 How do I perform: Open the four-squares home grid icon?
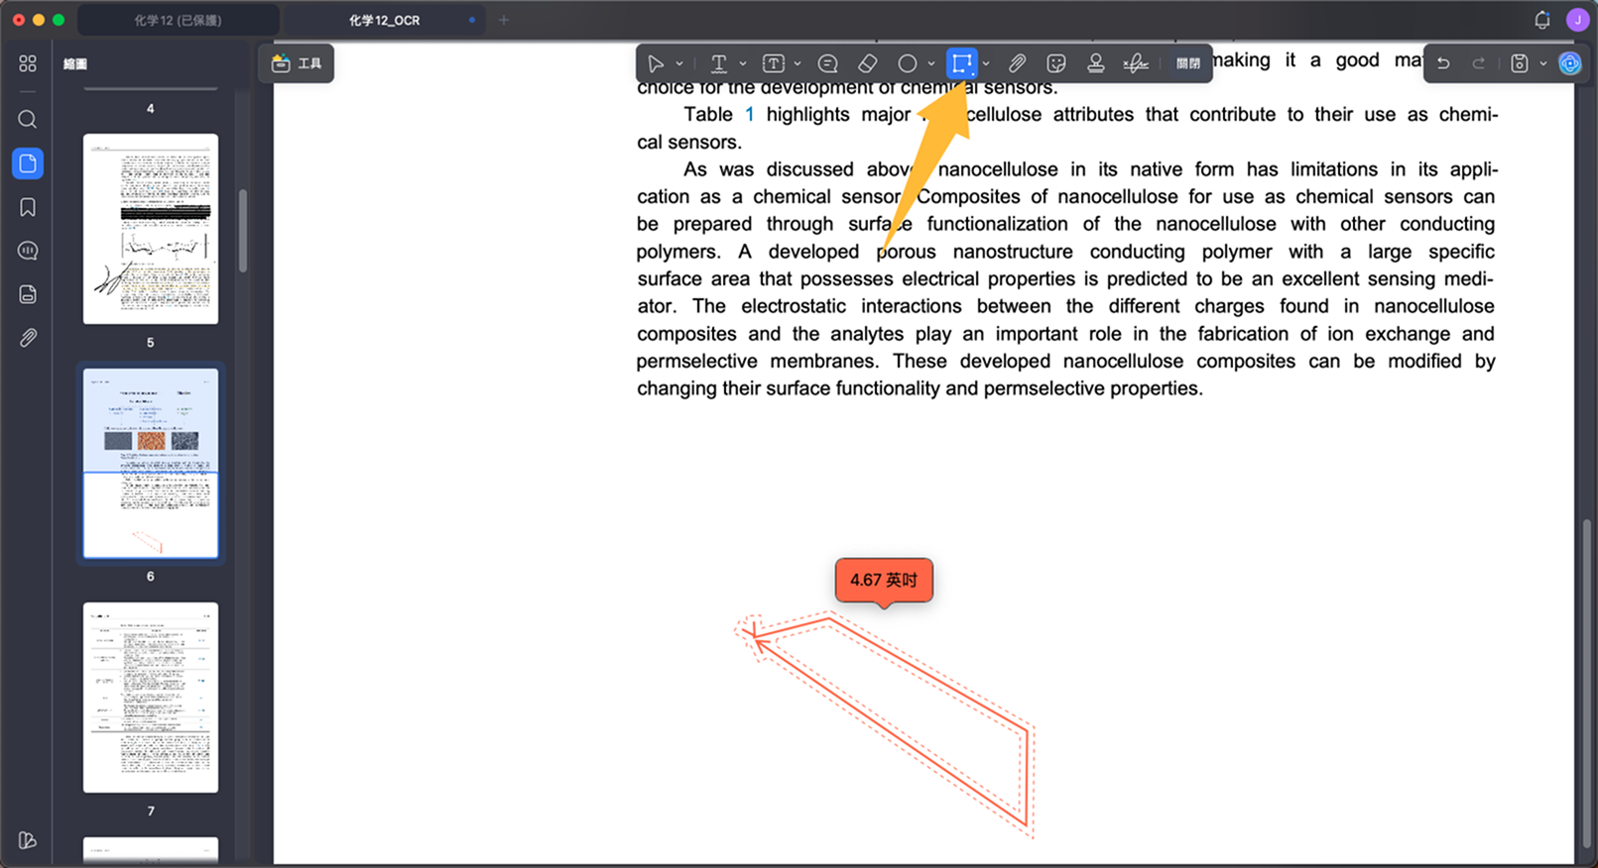click(x=28, y=63)
